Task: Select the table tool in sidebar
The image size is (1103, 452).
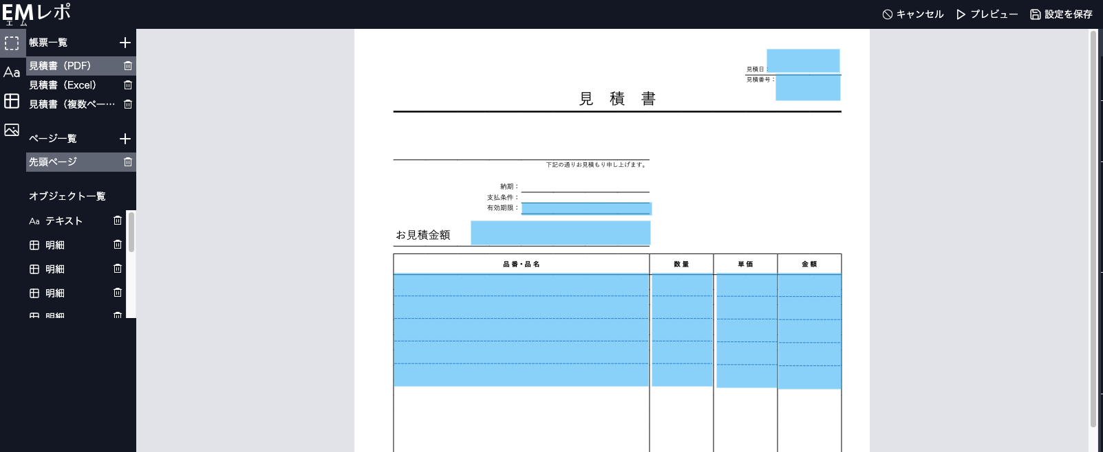Action: (x=12, y=101)
